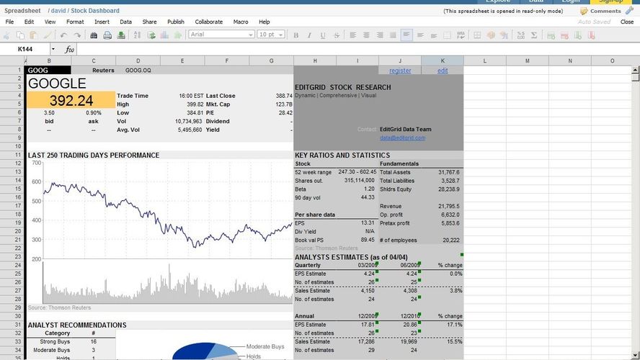Viewport: 640px width, 360px height.
Task: Click the Number Format icon
Action: (521, 35)
